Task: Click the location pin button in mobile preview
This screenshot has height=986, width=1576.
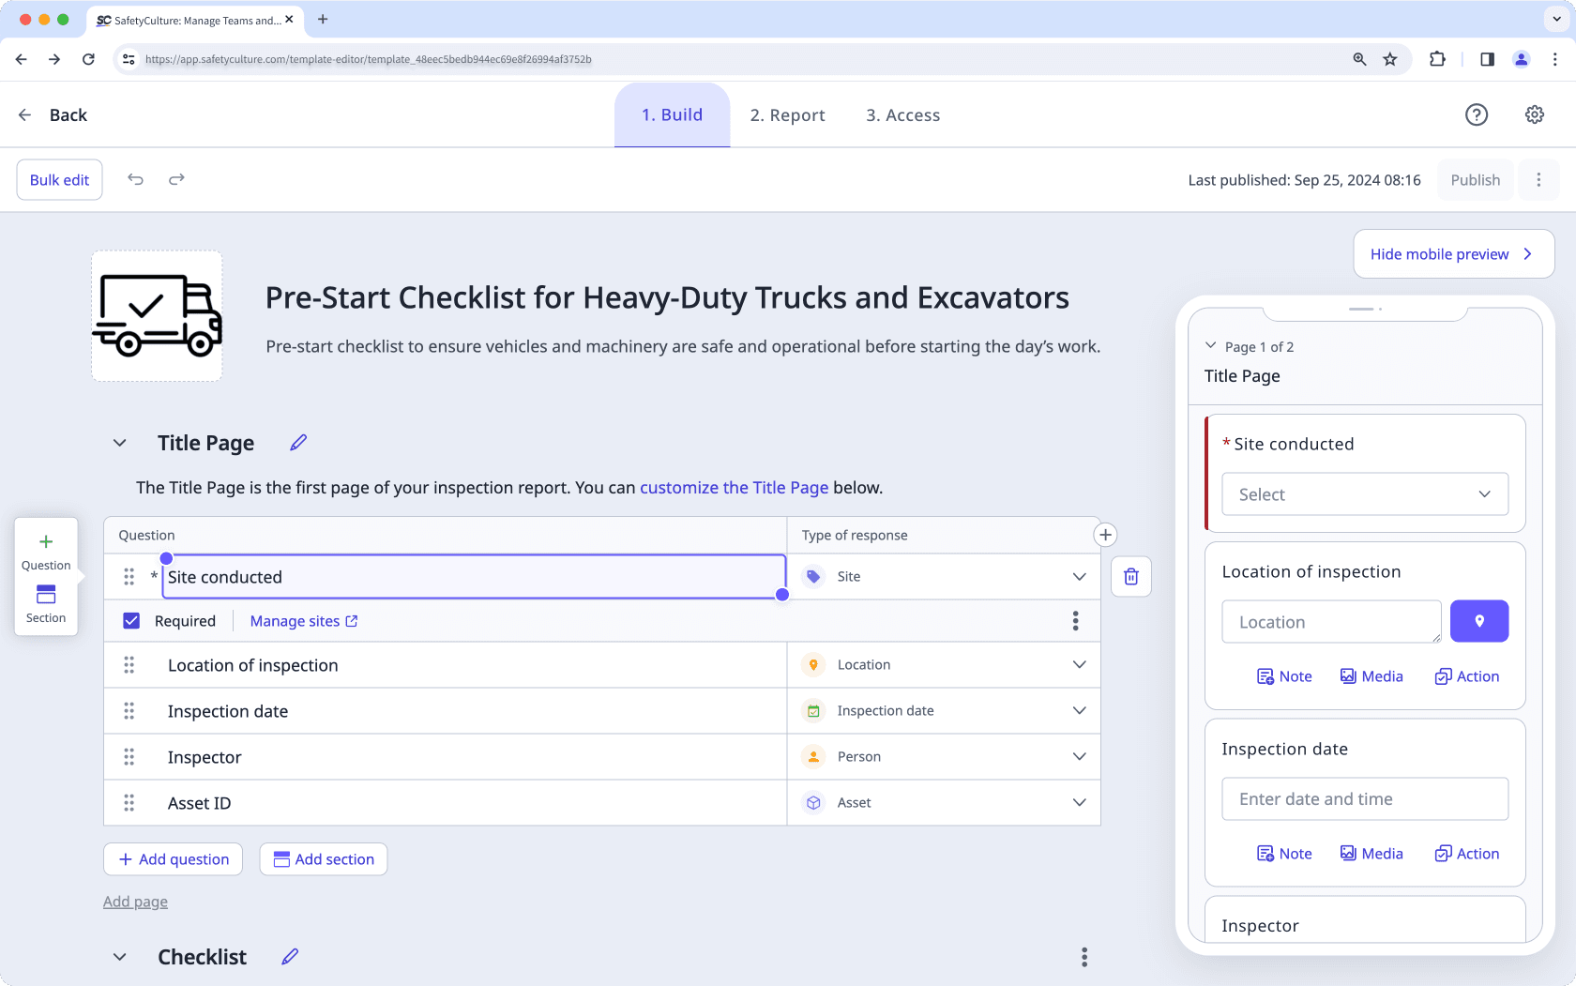Action: pos(1479,621)
